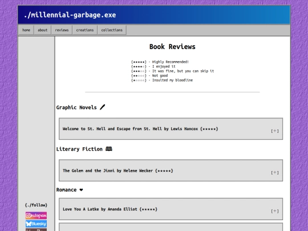This screenshot has width=308, height=231.
Task: Click the open book icon beside Literary Fiction
Action: coord(109,149)
